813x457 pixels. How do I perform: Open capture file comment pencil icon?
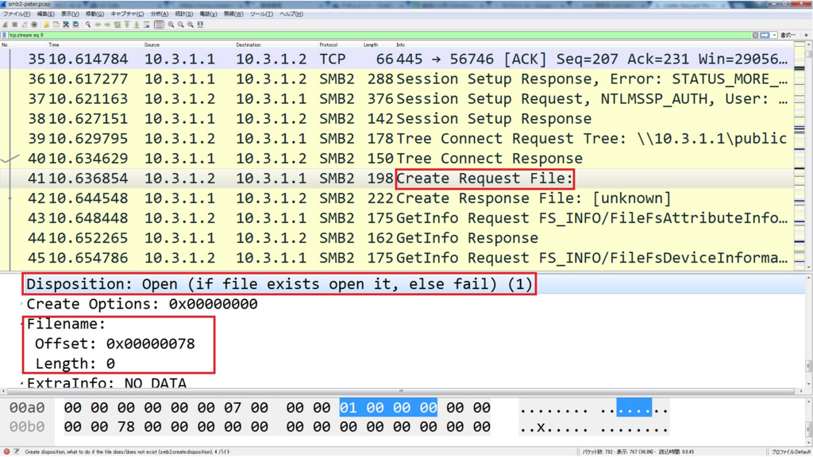(16, 451)
